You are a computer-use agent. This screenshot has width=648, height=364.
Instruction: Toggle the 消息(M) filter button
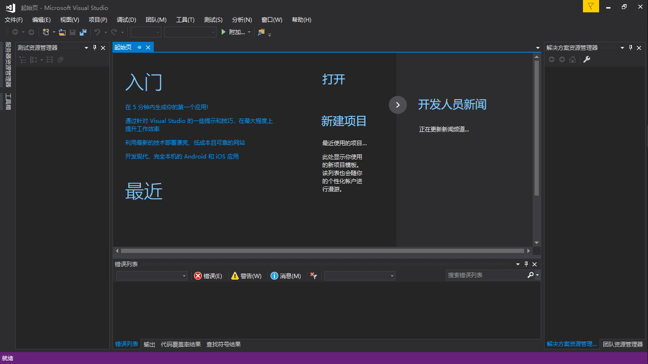coord(285,276)
